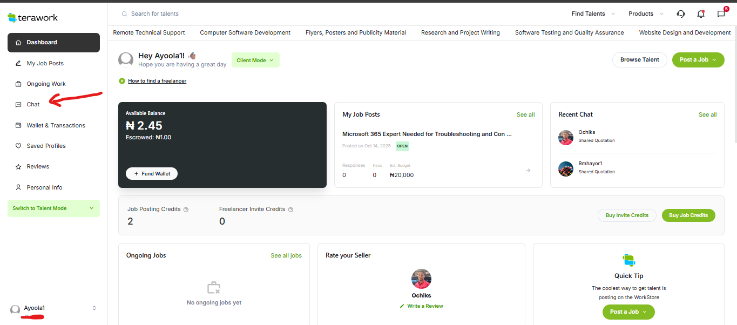The image size is (737, 325).
Task: Toggle the Client Mode switcher
Action: pyautogui.click(x=255, y=60)
